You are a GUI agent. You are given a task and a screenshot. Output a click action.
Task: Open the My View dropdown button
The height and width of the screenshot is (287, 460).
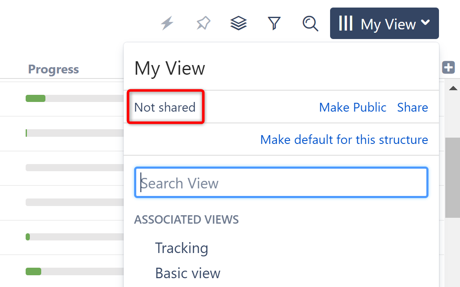click(x=384, y=23)
